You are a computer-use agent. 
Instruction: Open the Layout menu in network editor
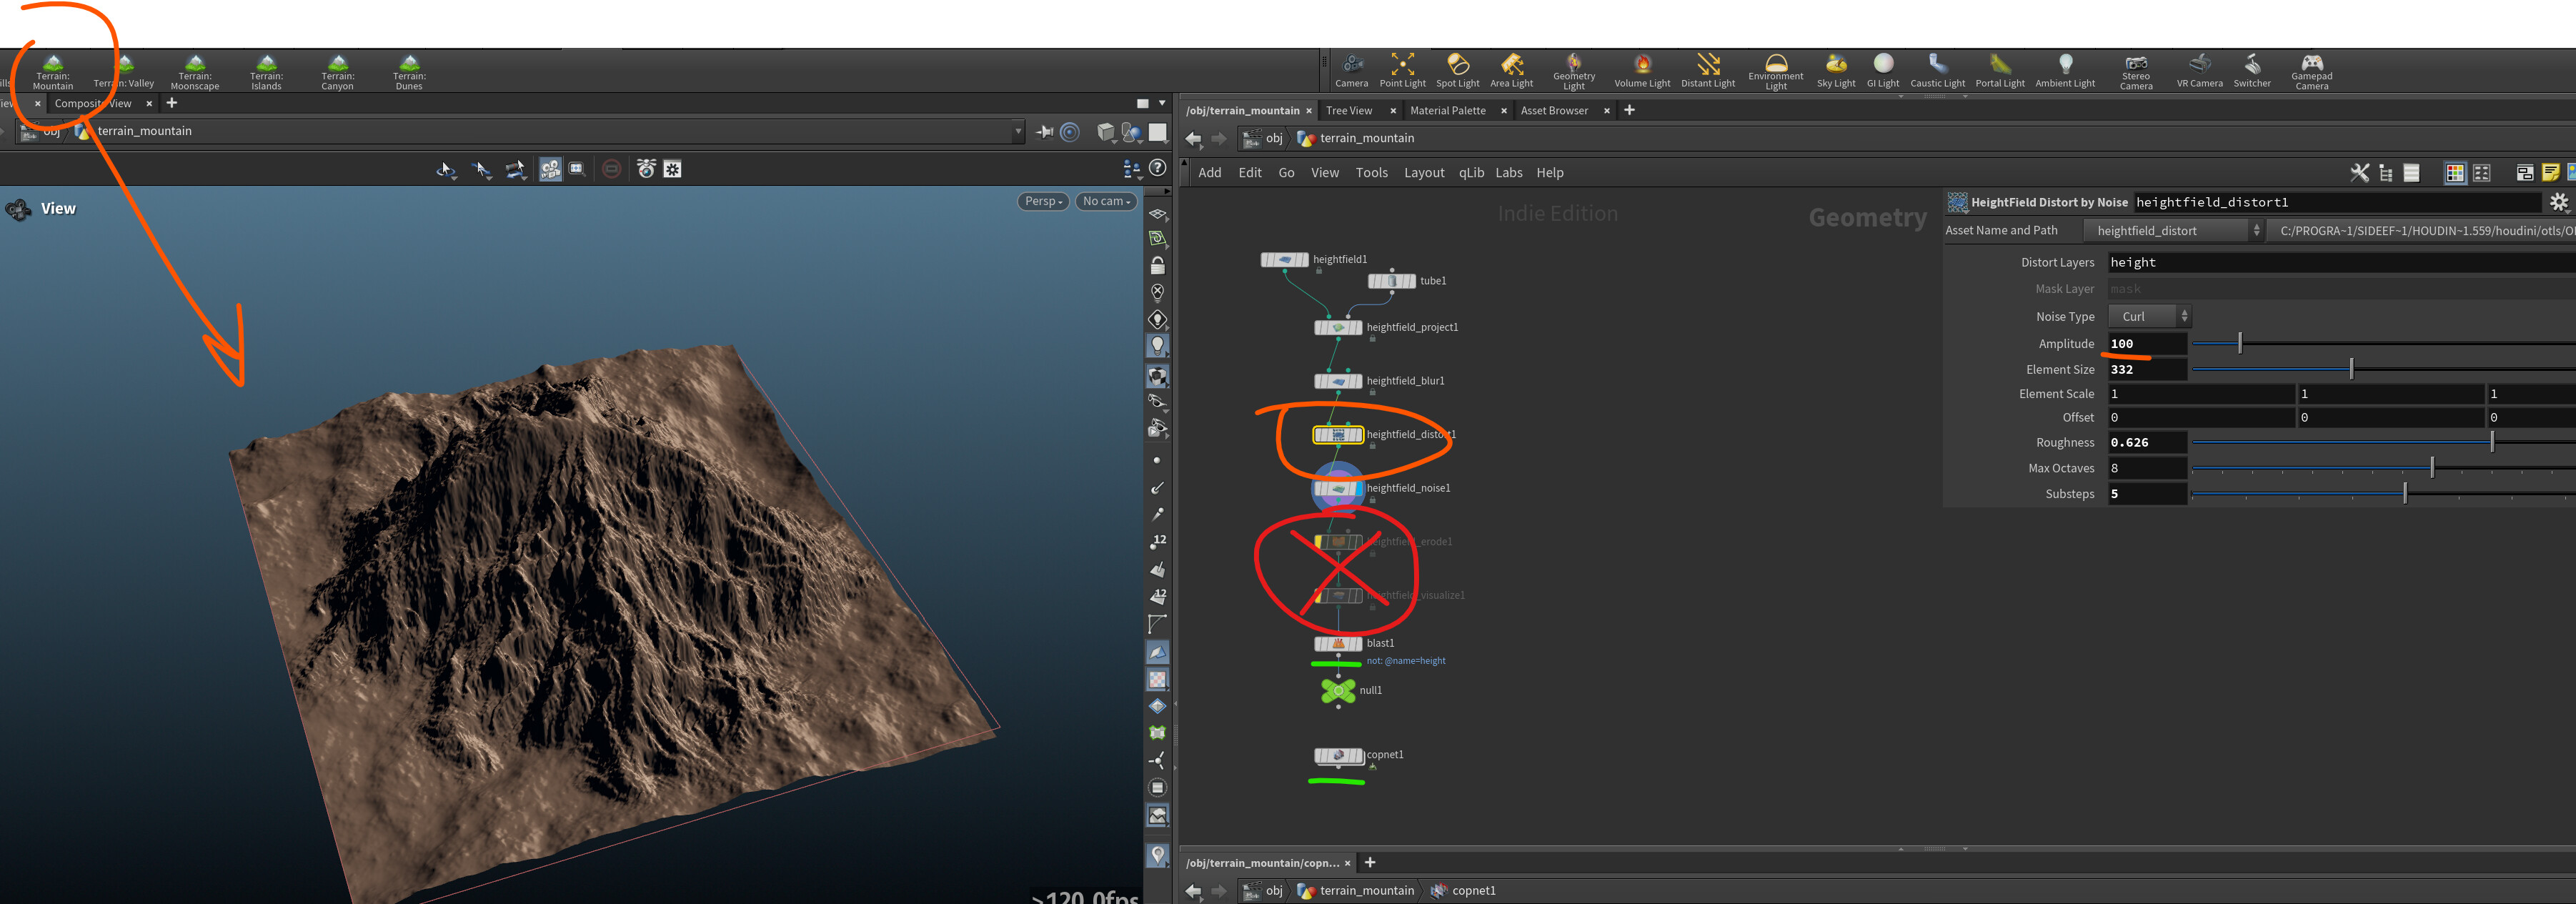(x=1423, y=173)
